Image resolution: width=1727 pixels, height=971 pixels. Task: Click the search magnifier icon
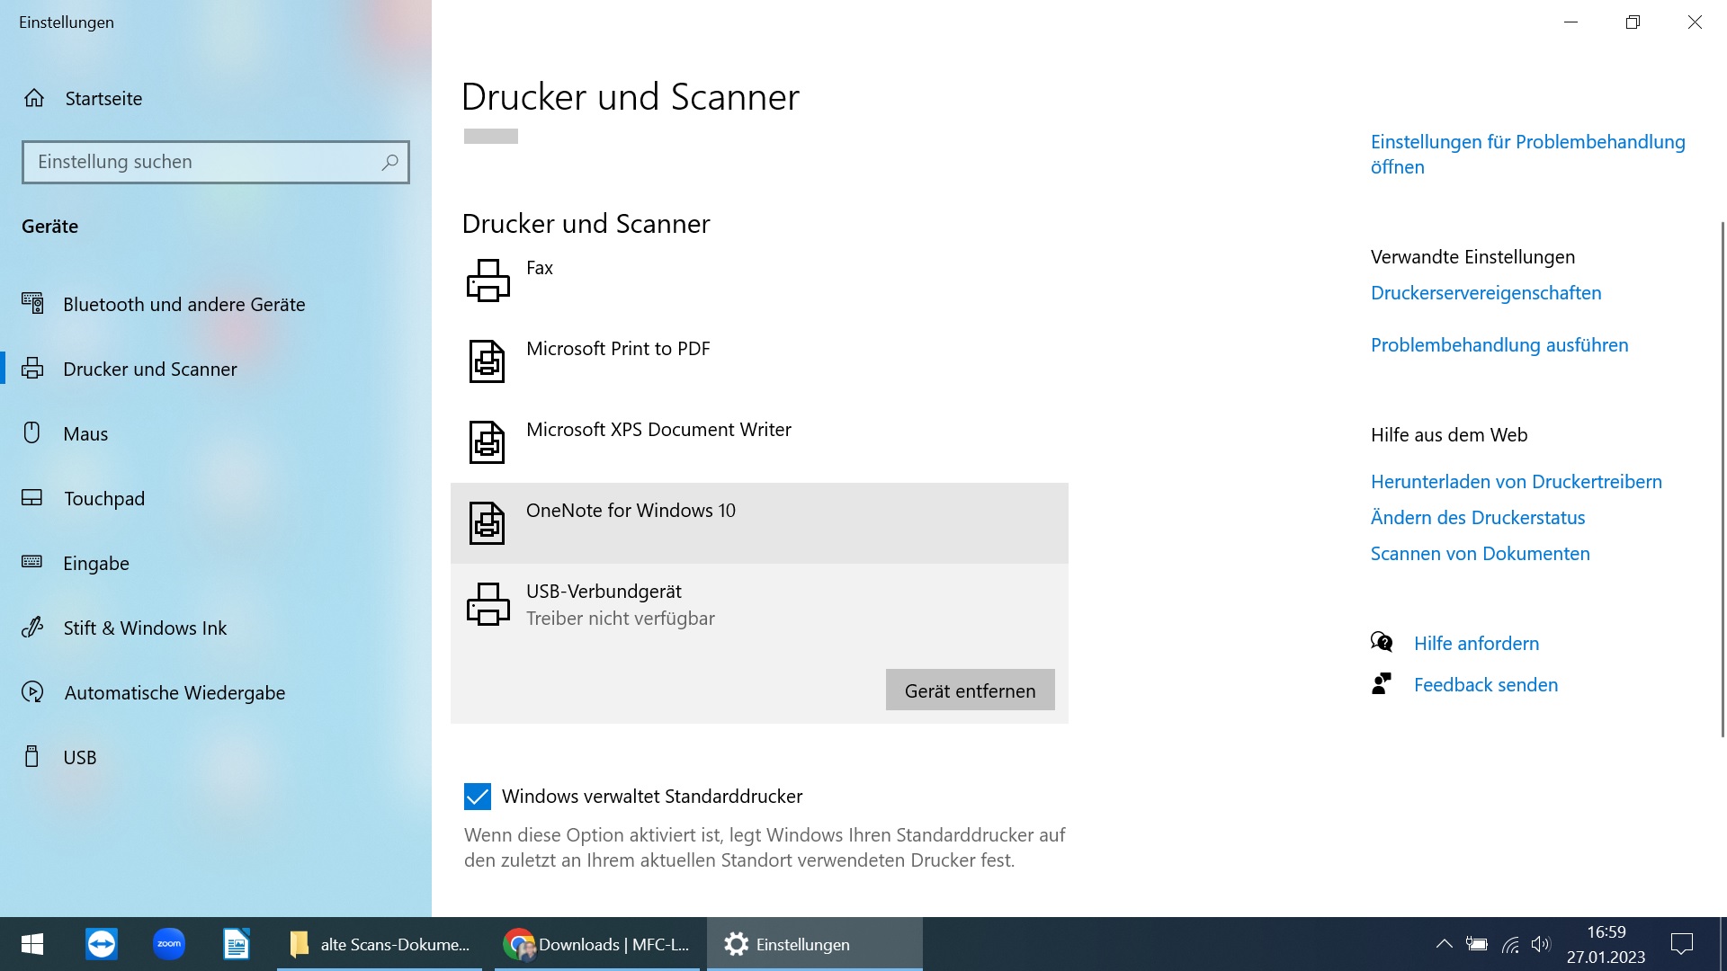[389, 163]
